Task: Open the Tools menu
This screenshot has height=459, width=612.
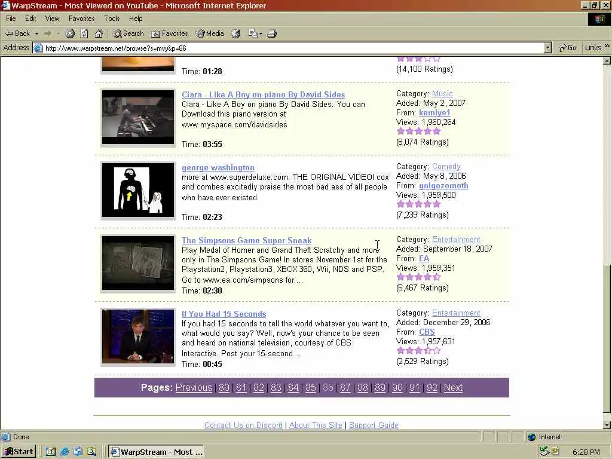Action: (x=112, y=19)
